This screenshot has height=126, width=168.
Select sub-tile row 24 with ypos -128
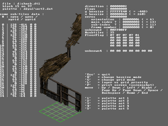click(18, 75)
